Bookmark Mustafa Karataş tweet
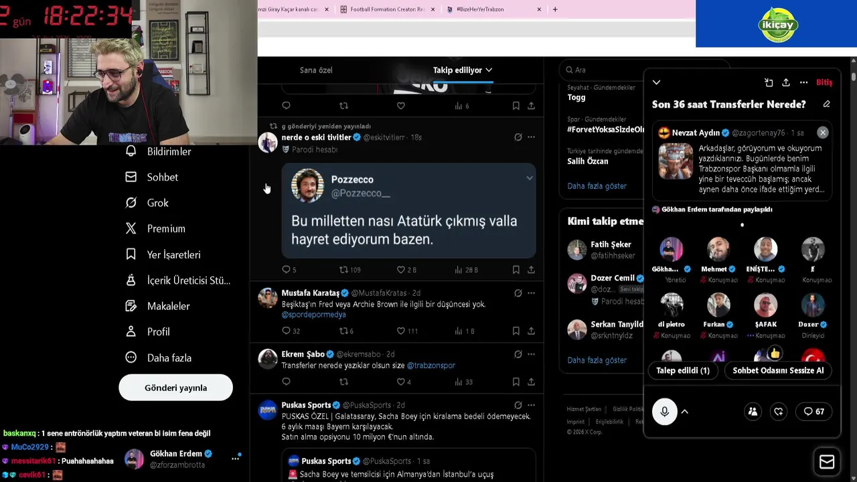The height and width of the screenshot is (482, 857). 516,331
